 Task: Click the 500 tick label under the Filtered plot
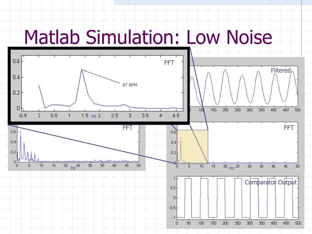click(298, 110)
